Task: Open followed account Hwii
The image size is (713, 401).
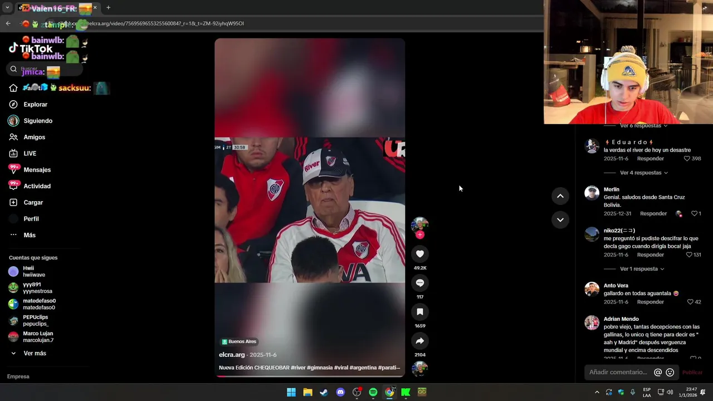Action: 33,271
